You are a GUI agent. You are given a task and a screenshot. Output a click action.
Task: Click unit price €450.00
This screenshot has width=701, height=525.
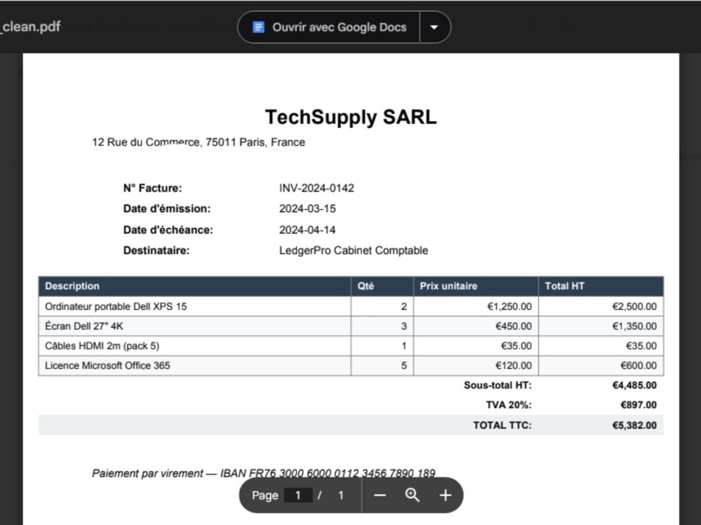[x=514, y=326]
